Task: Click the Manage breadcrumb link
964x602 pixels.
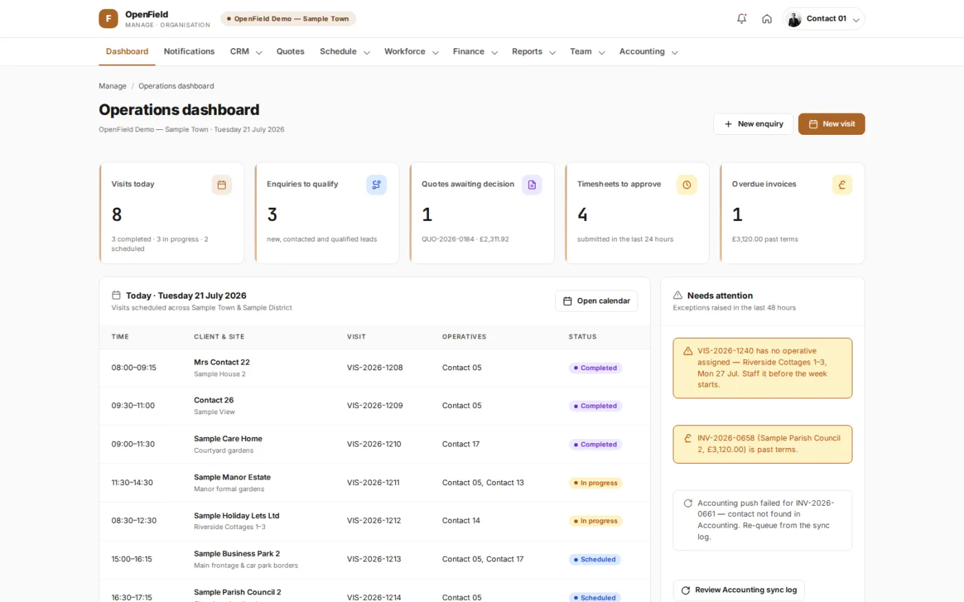Action: 112,86
